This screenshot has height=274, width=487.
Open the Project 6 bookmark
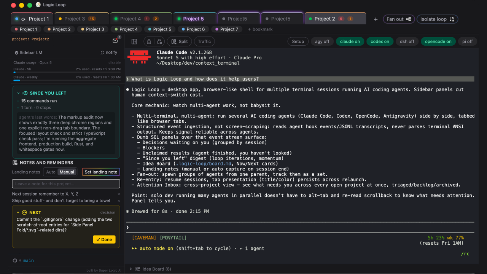coord(193,29)
